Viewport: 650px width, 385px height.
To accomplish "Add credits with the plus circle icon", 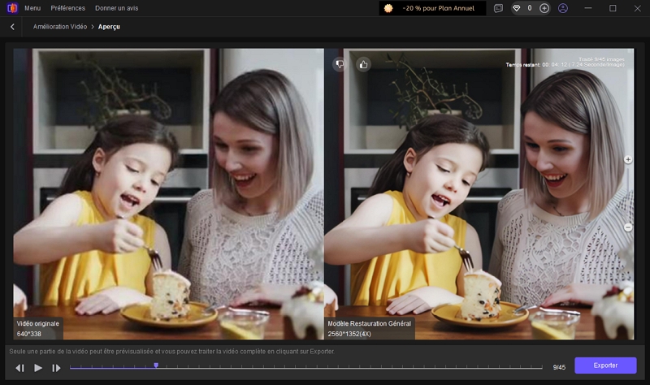I will (x=544, y=8).
